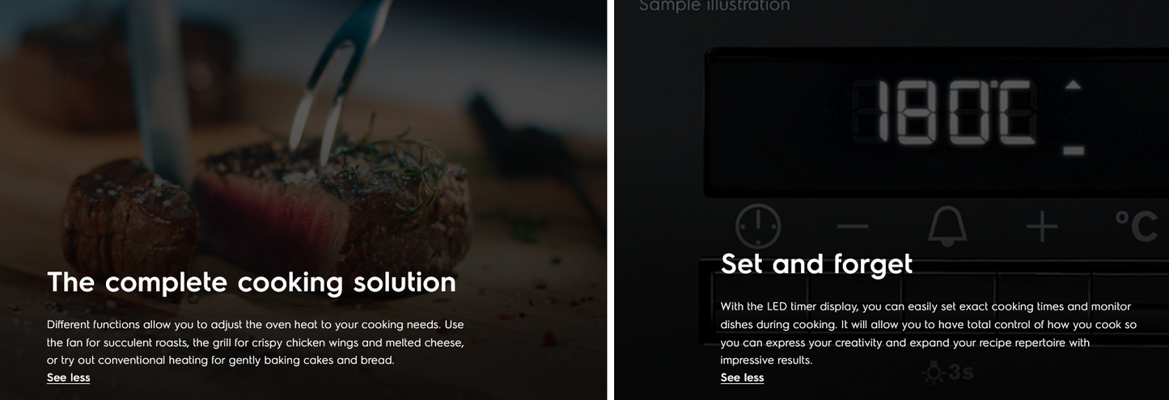The height and width of the screenshot is (400, 1169).
Task: Collapse text under The complete cooking solution
Action: [x=69, y=377]
